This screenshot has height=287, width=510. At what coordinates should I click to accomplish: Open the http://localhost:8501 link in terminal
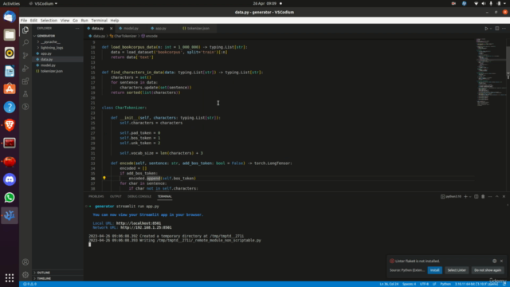139,223
